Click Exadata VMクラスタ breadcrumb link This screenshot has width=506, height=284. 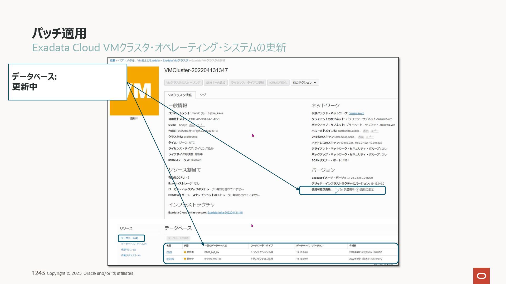tap(175, 60)
